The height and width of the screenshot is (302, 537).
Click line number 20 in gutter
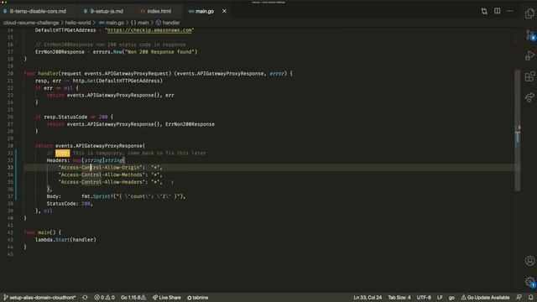coord(10,74)
